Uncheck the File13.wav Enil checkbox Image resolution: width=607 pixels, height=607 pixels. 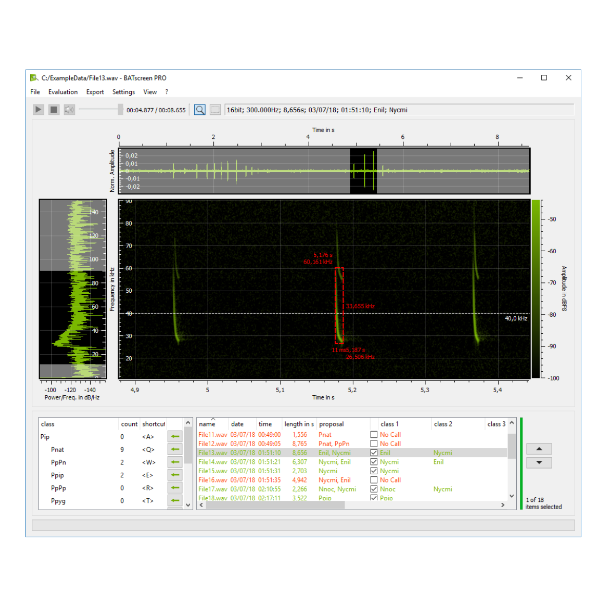tap(374, 453)
